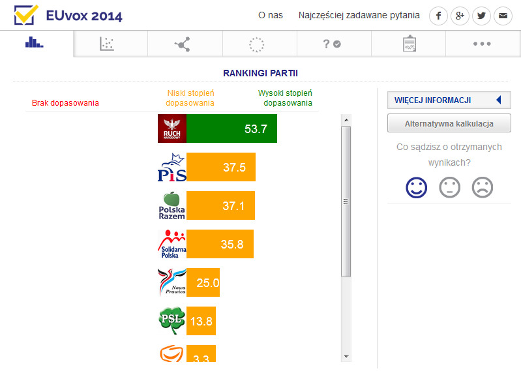The width and height of the screenshot is (521, 377).
Task: Open the network graph tab
Action: click(182, 44)
